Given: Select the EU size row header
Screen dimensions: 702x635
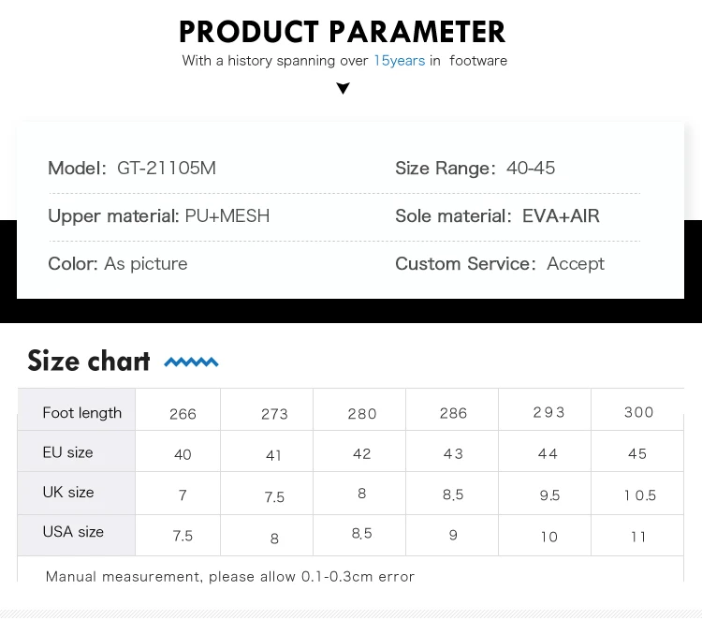Looking at the screenshot, I should point(67,452).
